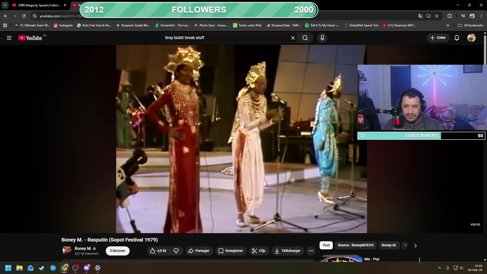This screenshot has height=274, width=487.
Task: Clear the search text with X
Action: pyautogui.click(x=293, y=38)
